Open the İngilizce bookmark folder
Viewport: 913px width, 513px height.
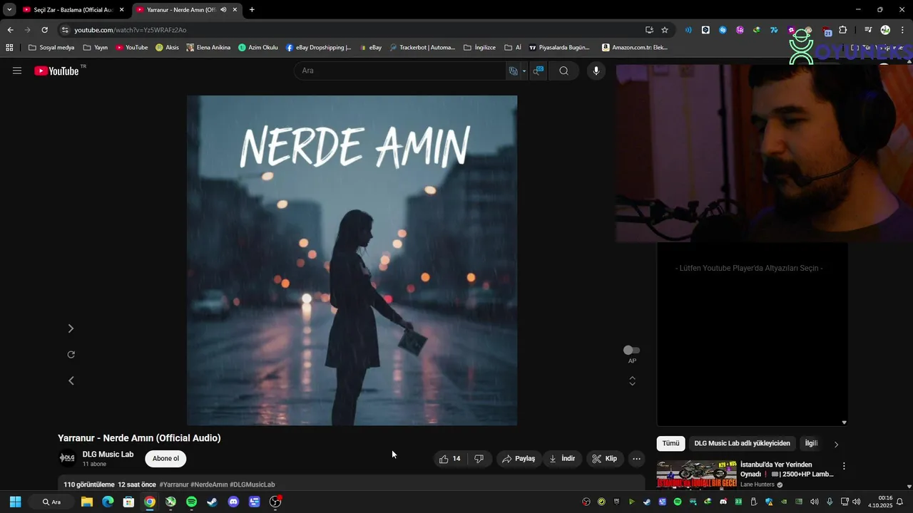(x=480, y=48)
